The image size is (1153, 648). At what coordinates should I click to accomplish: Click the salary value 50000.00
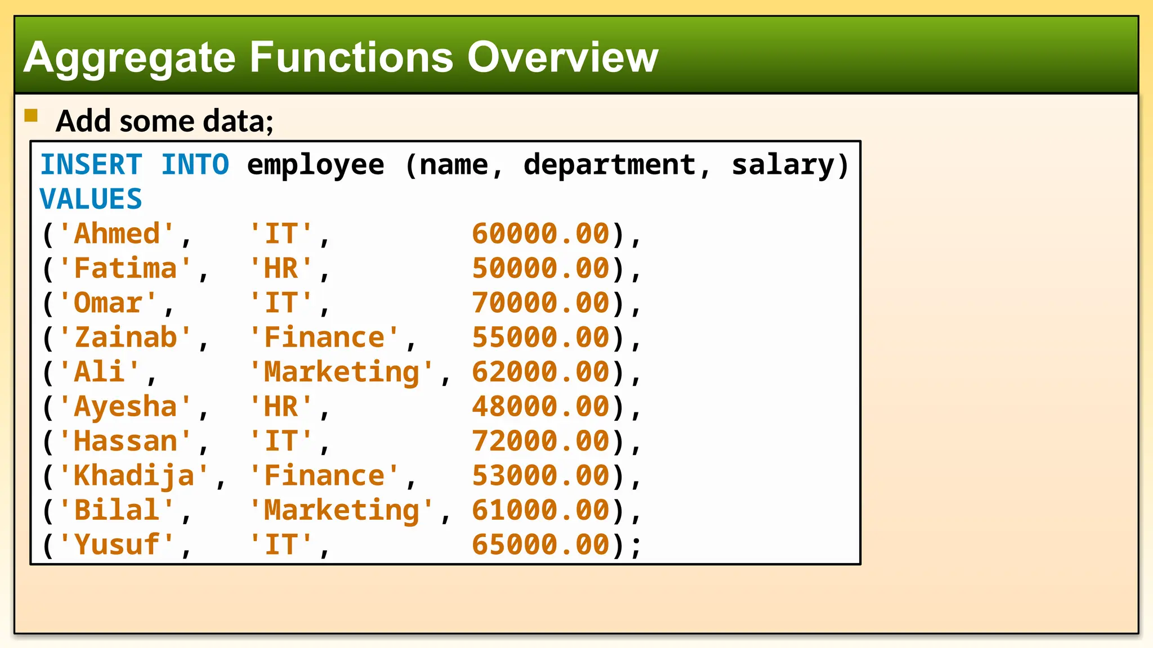[x=541, y=268]
